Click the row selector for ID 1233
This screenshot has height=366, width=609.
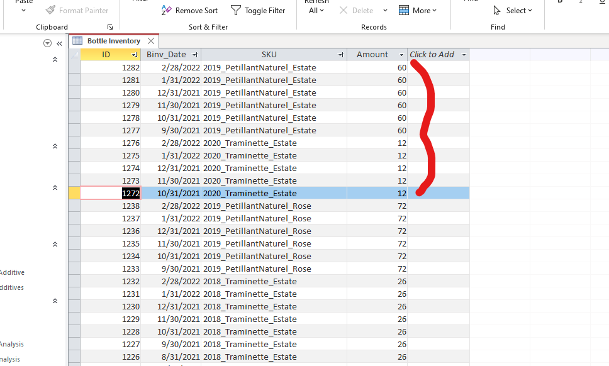pyautogui.click(x=75, y=269)
